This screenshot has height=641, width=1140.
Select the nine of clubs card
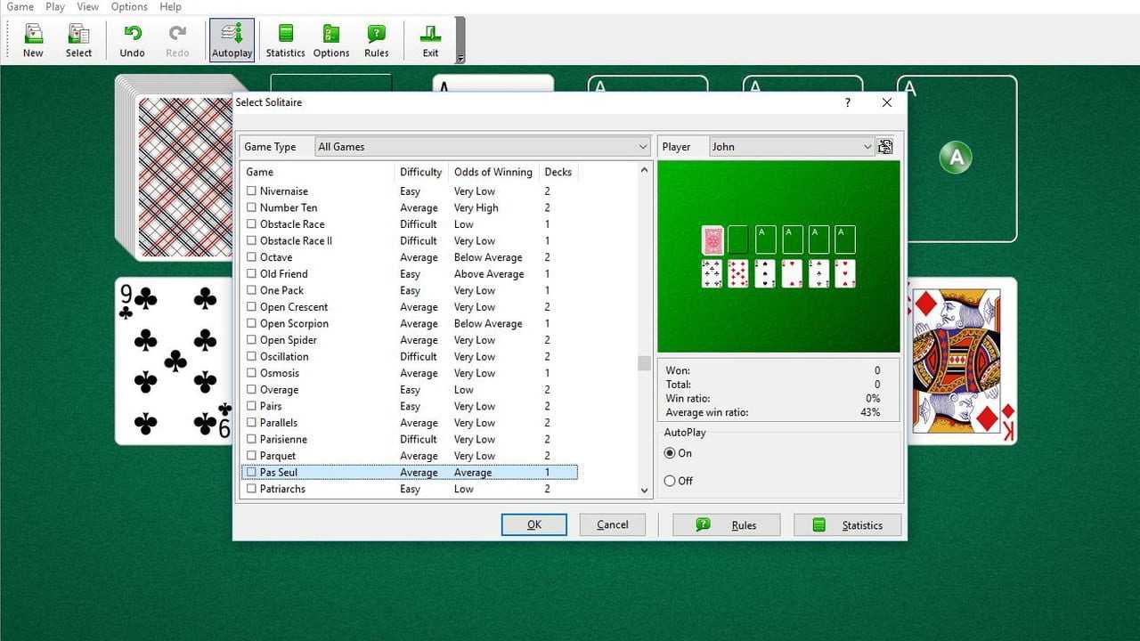click(175, 361)
